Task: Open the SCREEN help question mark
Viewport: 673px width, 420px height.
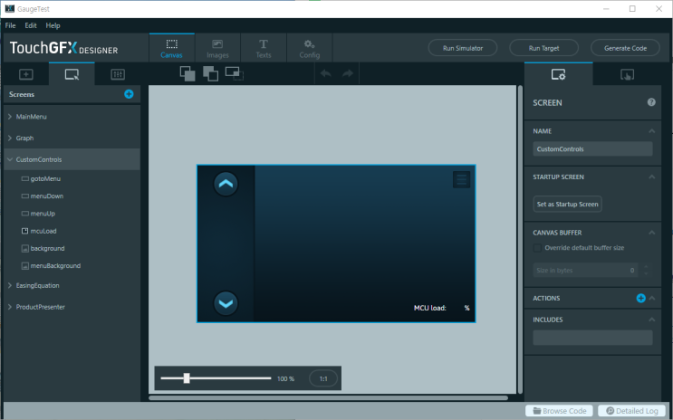Action: 651,102
